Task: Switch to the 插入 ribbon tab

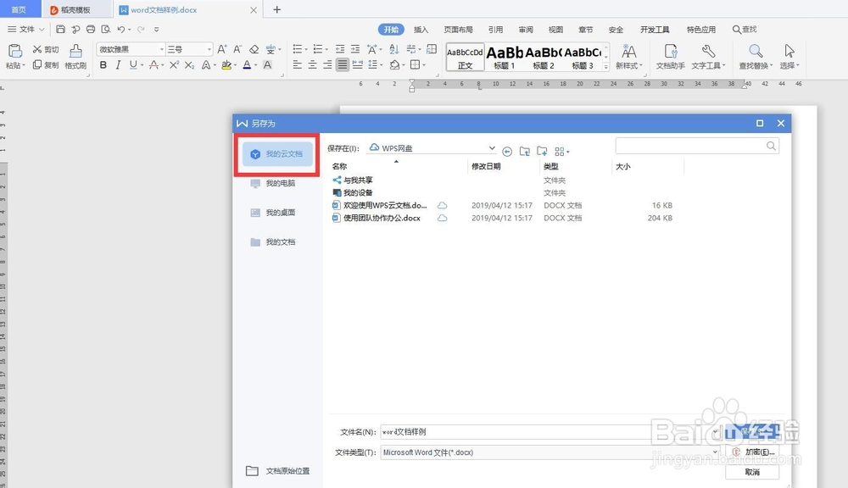Action: point(421,28)
